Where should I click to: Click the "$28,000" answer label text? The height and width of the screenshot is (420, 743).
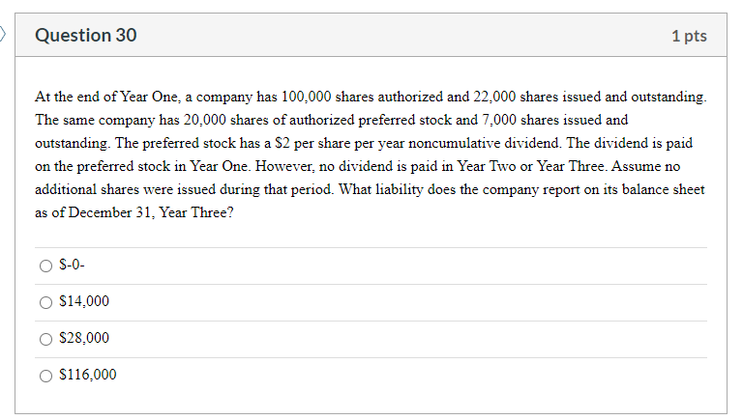(84, 338)
